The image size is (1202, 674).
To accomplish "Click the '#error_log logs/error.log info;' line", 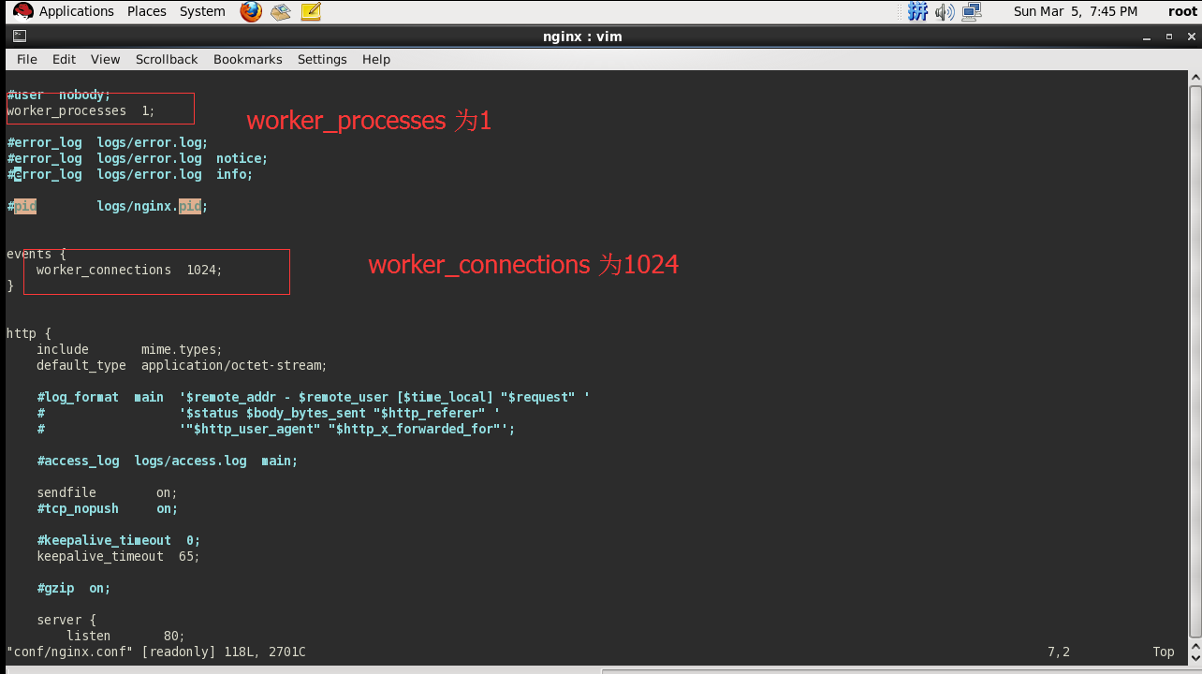I will pyautogui.click(x=130, y=174).
